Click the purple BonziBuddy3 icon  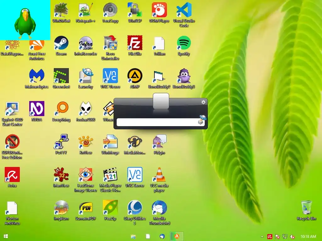click(184, 78)
